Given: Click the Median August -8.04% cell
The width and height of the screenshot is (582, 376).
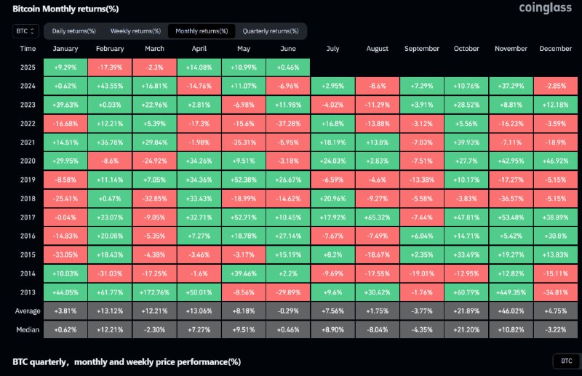Looking at the screenshot, I should pos(377,329).
